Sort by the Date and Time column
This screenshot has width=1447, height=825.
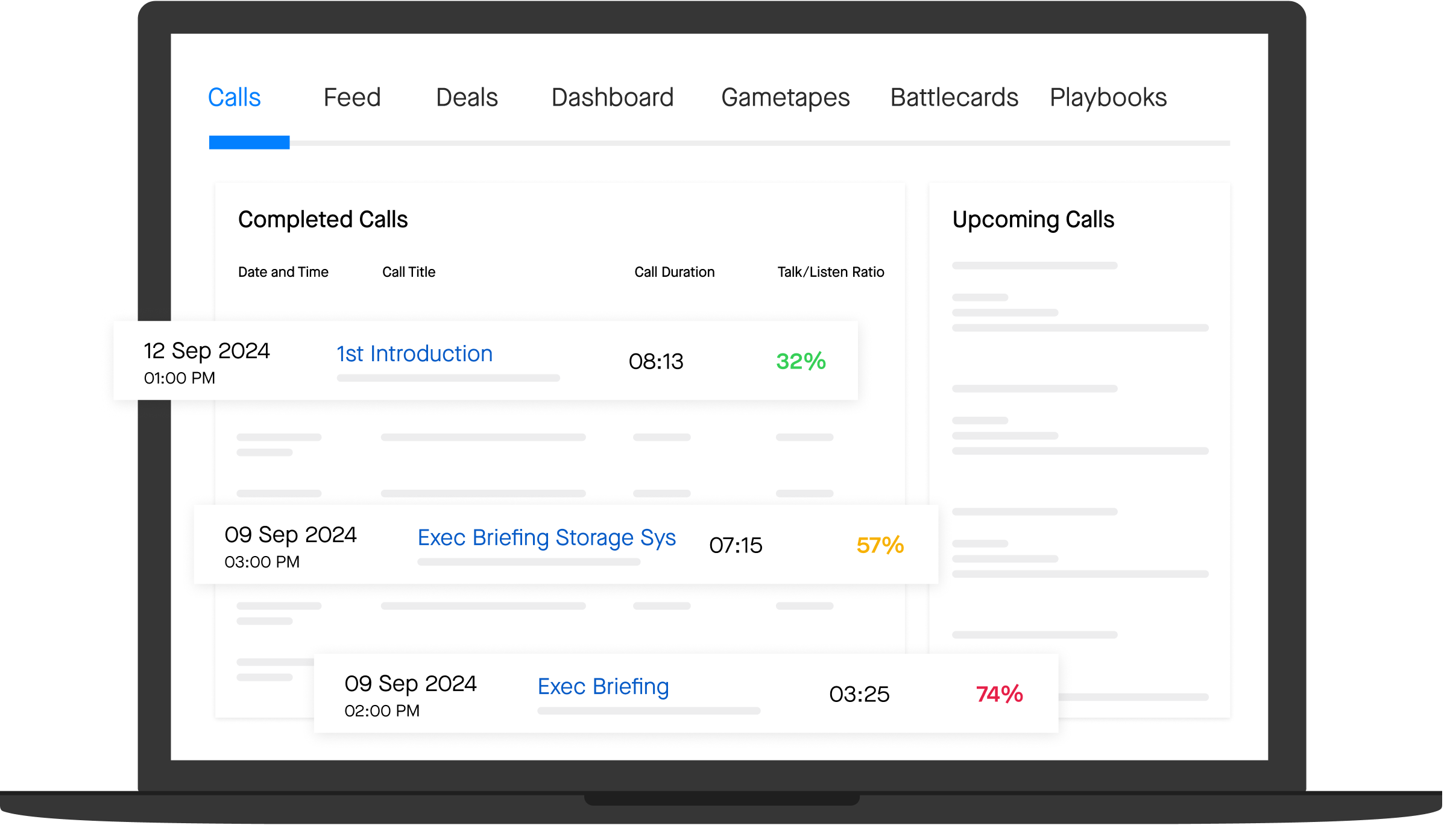tap(283, 272)
